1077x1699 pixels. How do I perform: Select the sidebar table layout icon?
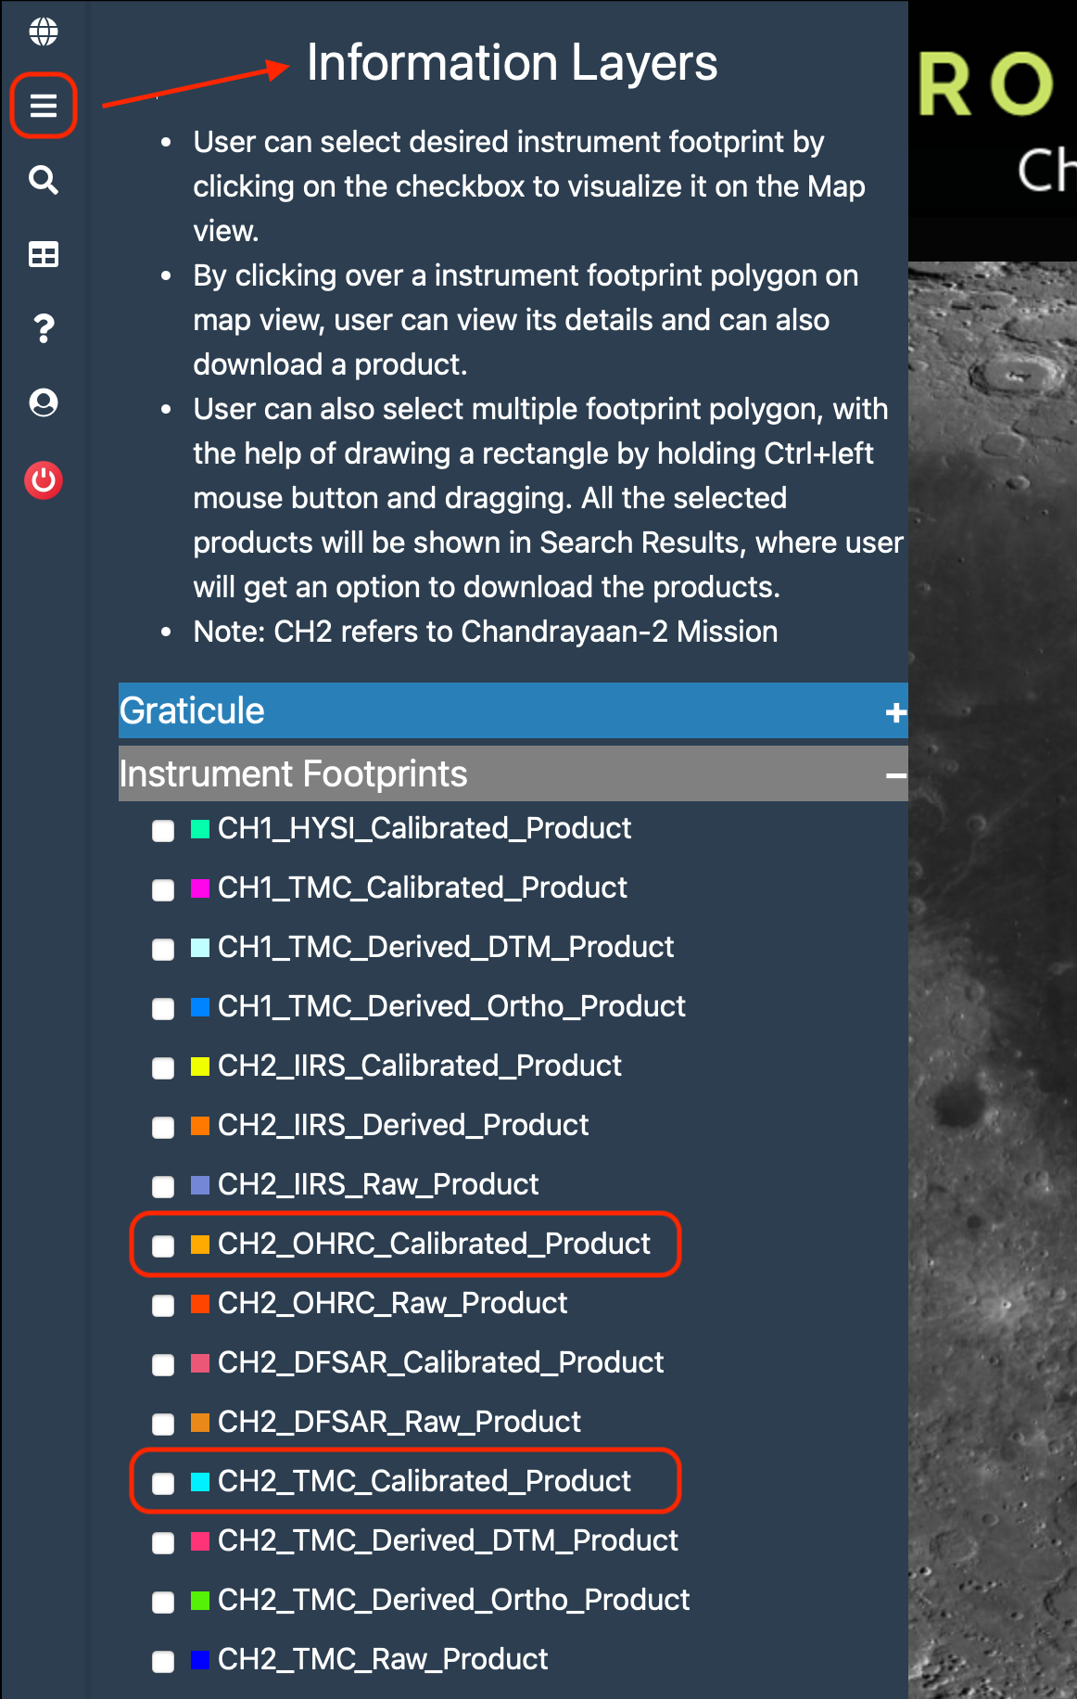click(42, 254)
